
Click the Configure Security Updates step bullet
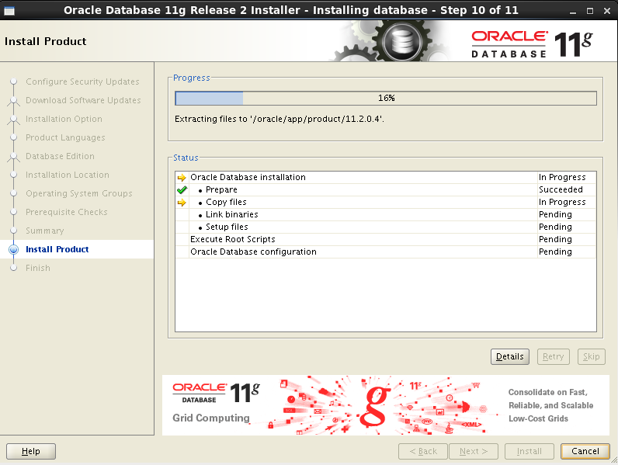13,82
